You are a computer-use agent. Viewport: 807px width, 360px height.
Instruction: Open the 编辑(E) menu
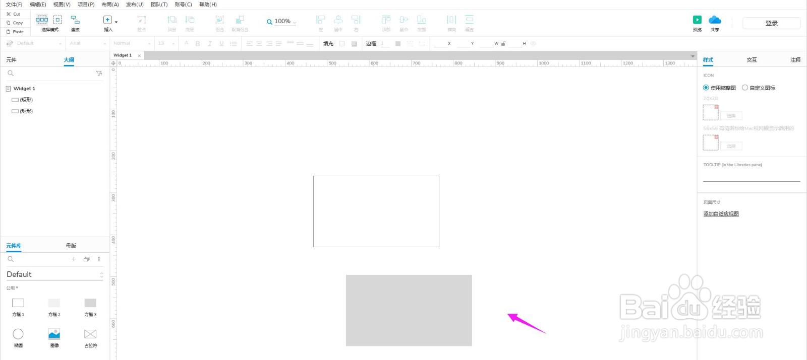click(x=38, y=5)
